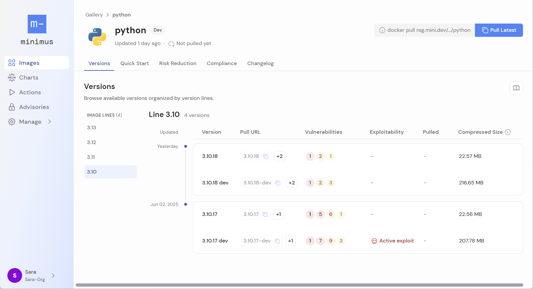
Task: Open version 3.10.17 dev row
Action: [358, 241]
